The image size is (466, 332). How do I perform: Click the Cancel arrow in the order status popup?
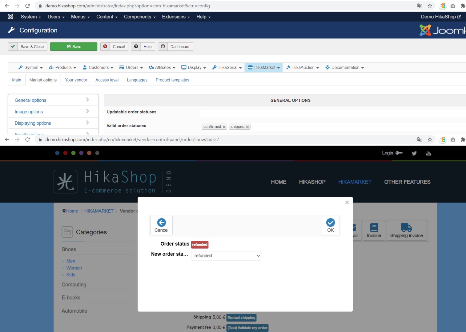162,226
